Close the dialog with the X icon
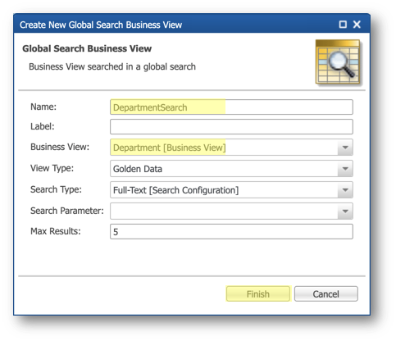The image size is (396, 341). pyautogui.click(x=357, y=25)
